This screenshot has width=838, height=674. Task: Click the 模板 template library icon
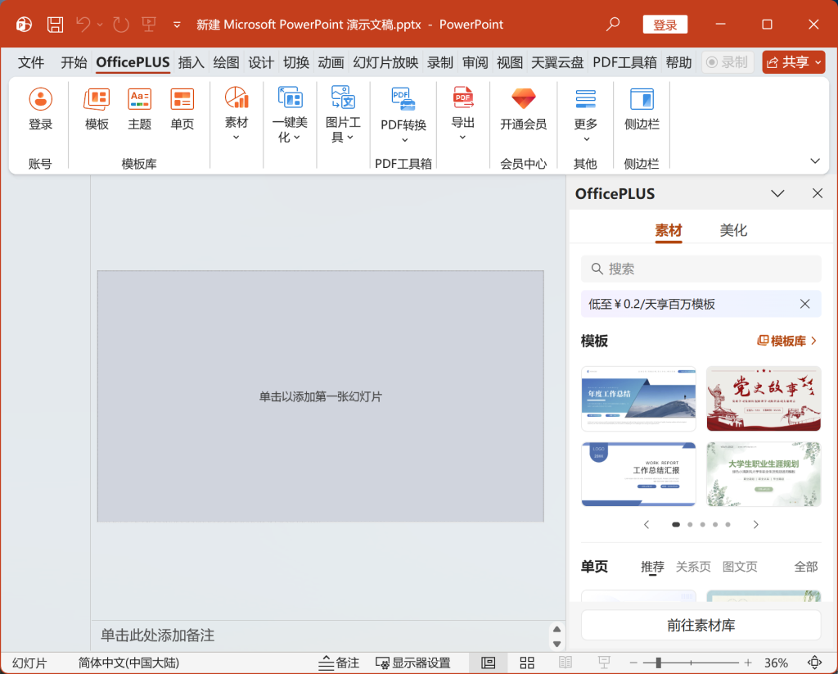pyautogui.click(x=97, y=100)
